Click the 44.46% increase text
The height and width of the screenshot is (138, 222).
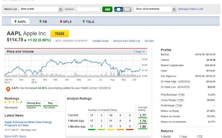[42, 88]
